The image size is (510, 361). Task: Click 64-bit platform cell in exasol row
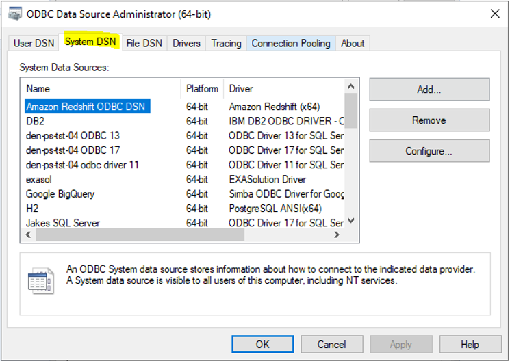point(196,179)
